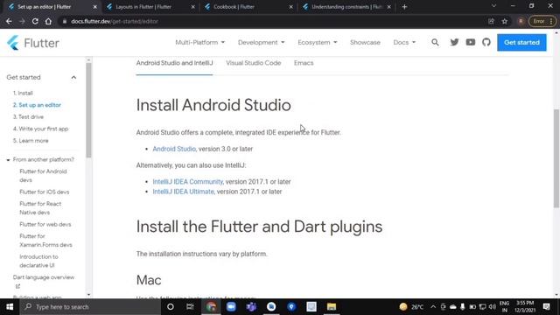560x315 pixels.
Task: Collapse the Get started sidebar section
Action: pos(73,78)
